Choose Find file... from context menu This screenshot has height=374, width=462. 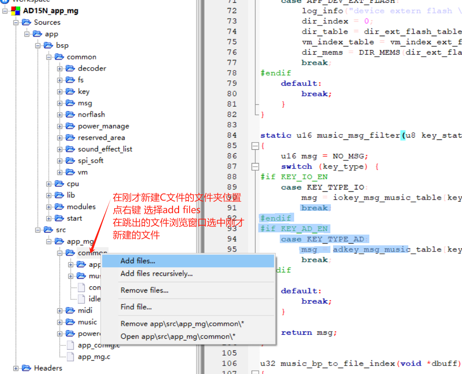[x=188, y=307]
